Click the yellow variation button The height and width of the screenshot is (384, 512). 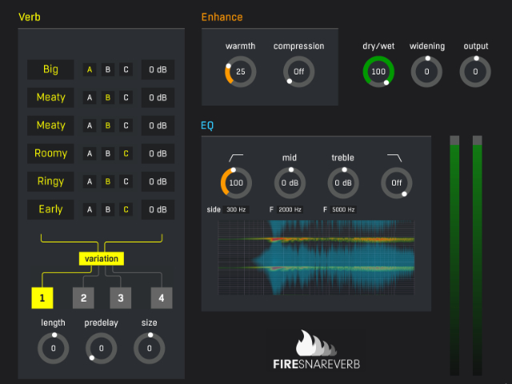(102, 258)
